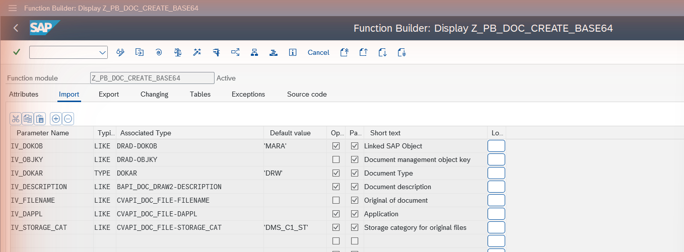Toggle Optional checkbox for IV_STORAGE_CAT
Viewport: 684px width, 252px height.
coord(336,227)
